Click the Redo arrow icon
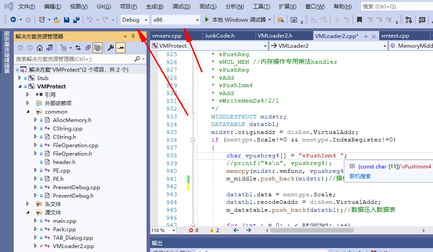Viewport: 433px width, 252px height. tap(105, 19)
